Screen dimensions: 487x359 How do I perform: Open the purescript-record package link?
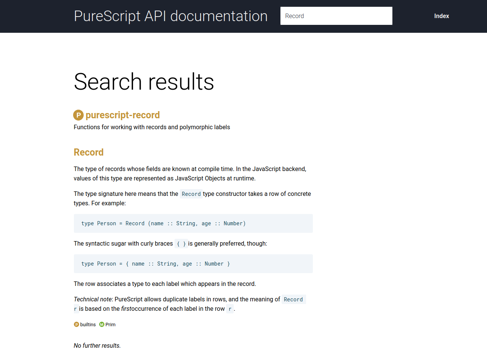[x=123, y=115]
